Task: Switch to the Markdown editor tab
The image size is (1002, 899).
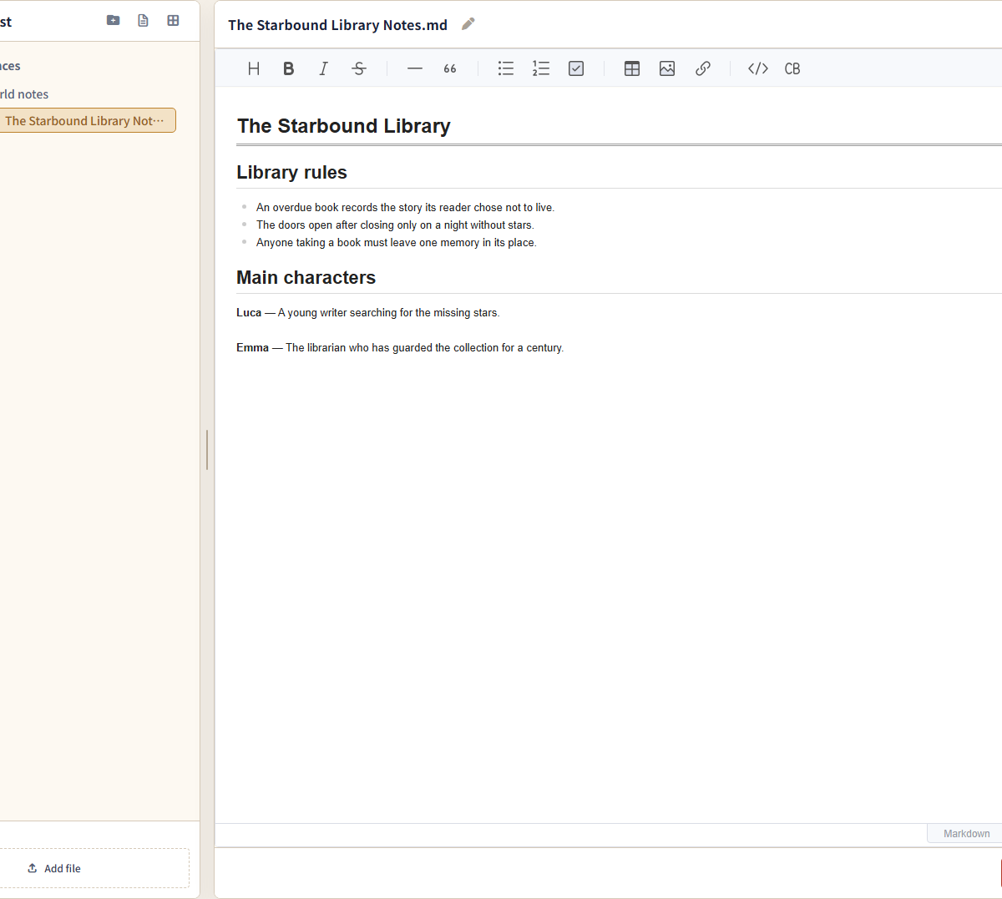Action: click(966, 834)
